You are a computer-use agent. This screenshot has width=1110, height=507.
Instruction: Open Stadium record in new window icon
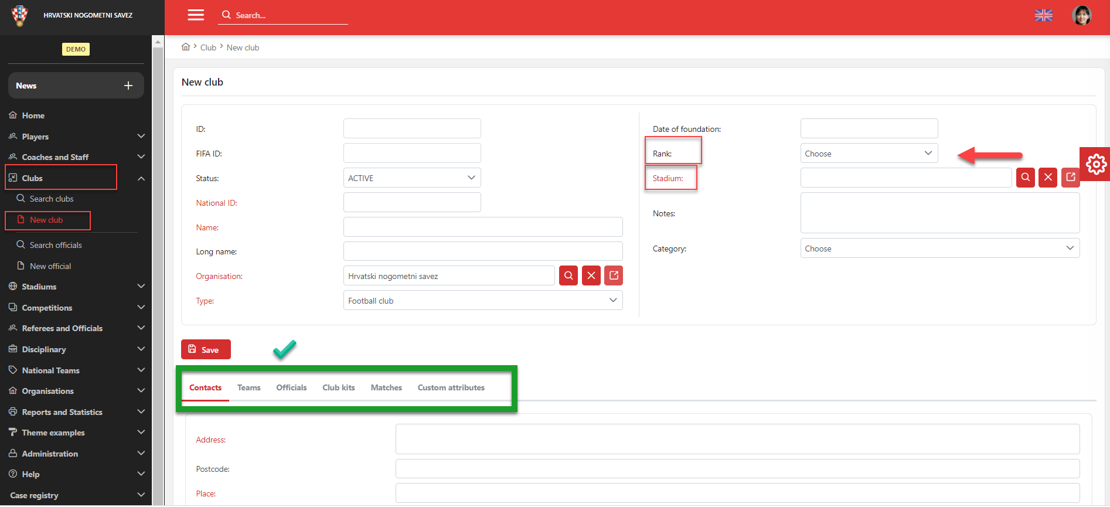(x=1071, y=178)
